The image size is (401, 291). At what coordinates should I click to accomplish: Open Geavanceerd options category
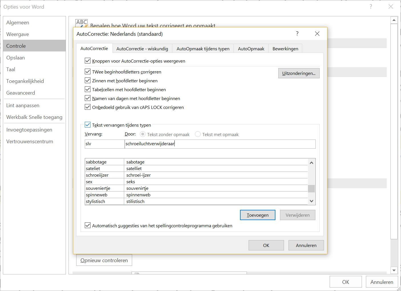[x=34, y=93]
